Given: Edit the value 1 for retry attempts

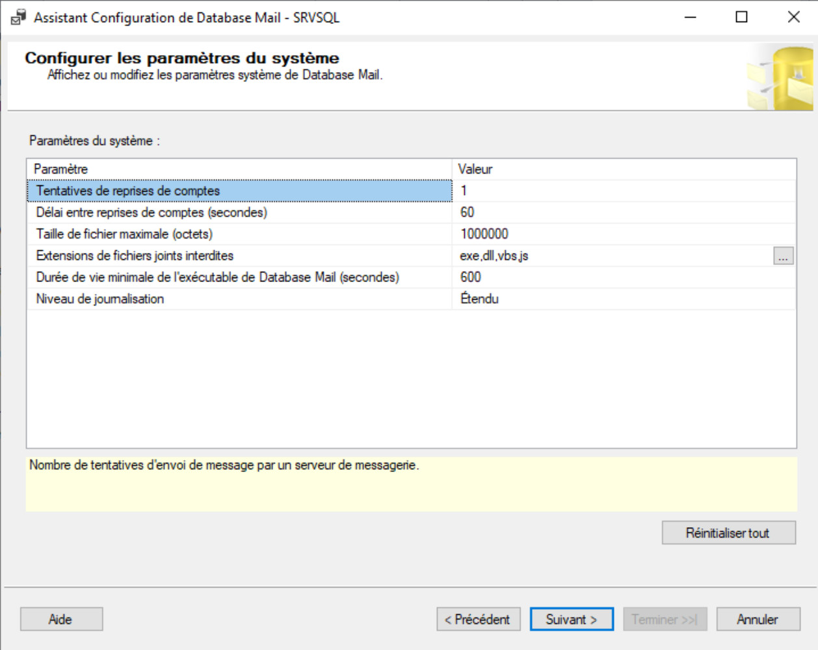Looking at the screenshot, I should pyautogui.click(x=623, y=191).
